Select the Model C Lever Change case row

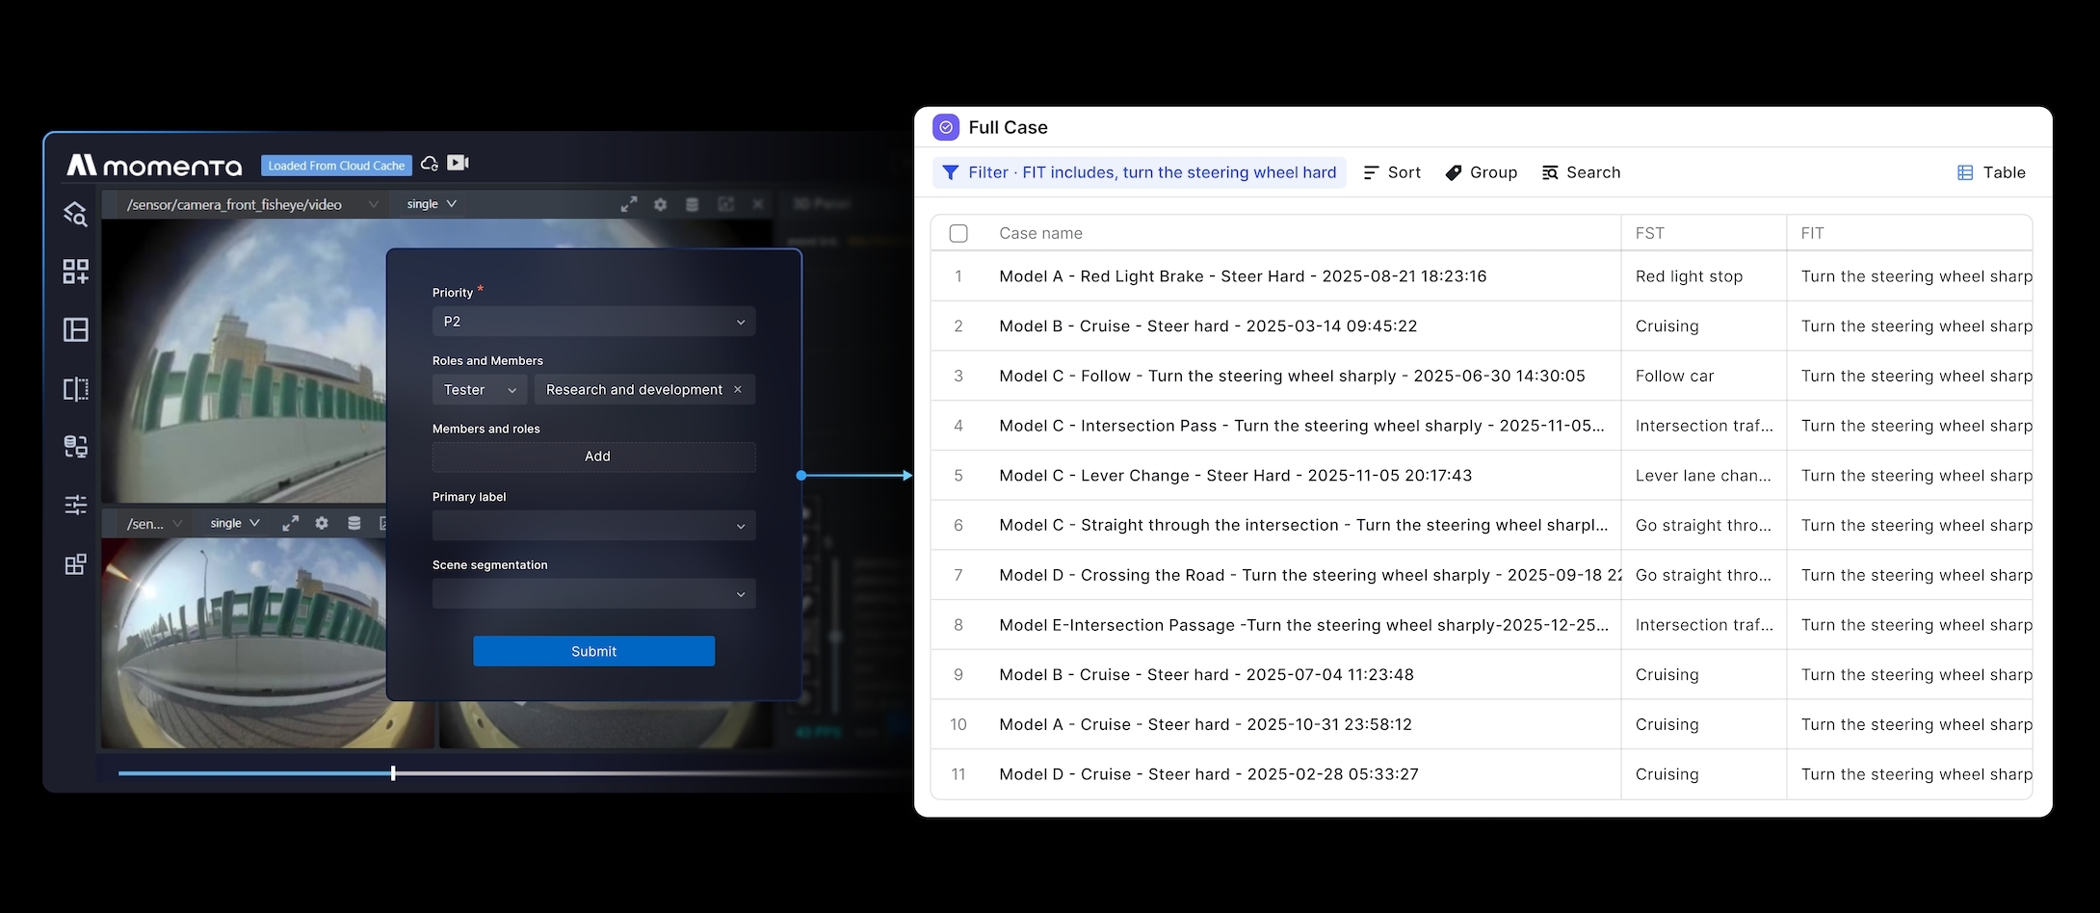click(x=1482, y=476)
